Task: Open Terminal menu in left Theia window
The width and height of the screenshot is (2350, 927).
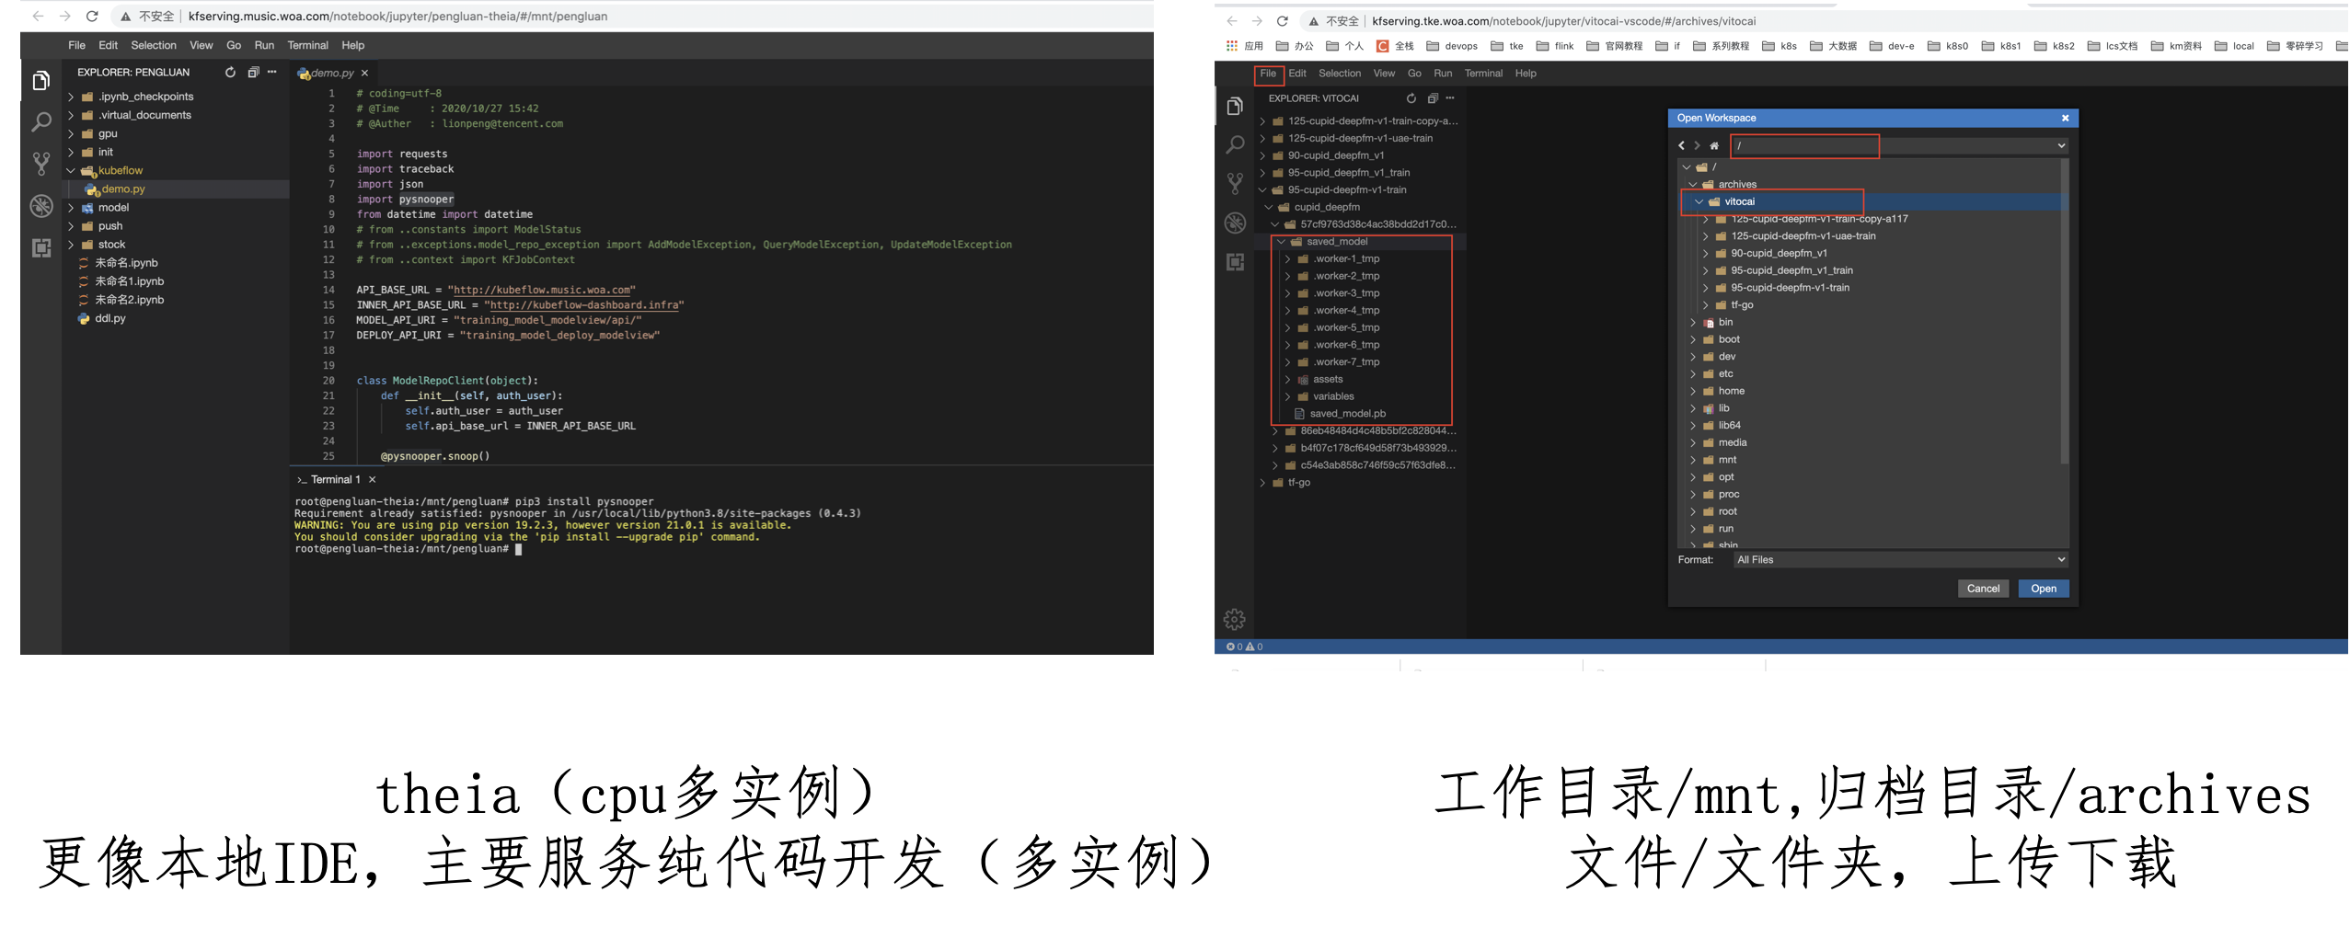Action: 307,45
